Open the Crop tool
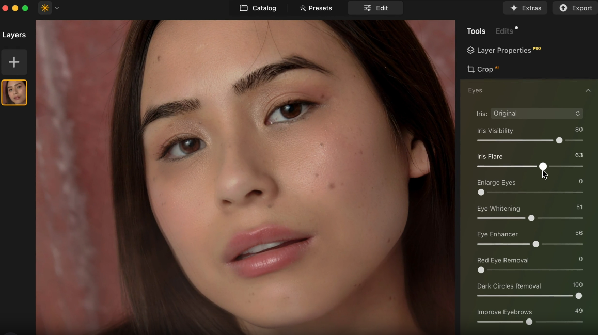598x335 pixels. point(484,69)
